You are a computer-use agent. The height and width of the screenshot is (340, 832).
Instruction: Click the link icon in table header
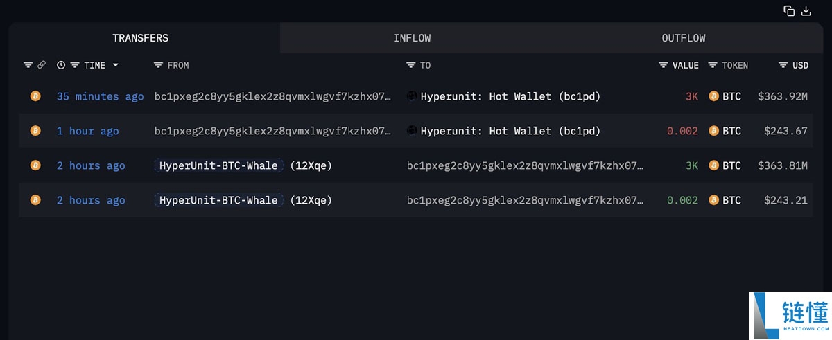[42, 65]
